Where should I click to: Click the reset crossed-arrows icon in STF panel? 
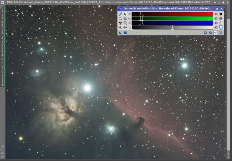pyautogui.click(x=221, y=32)
